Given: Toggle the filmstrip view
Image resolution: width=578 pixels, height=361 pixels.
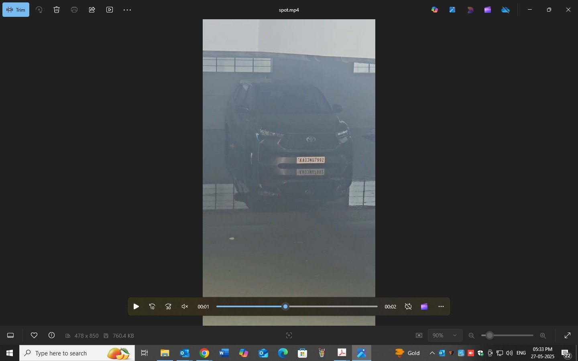Looking at the screenshot, I should pos(11,335).
